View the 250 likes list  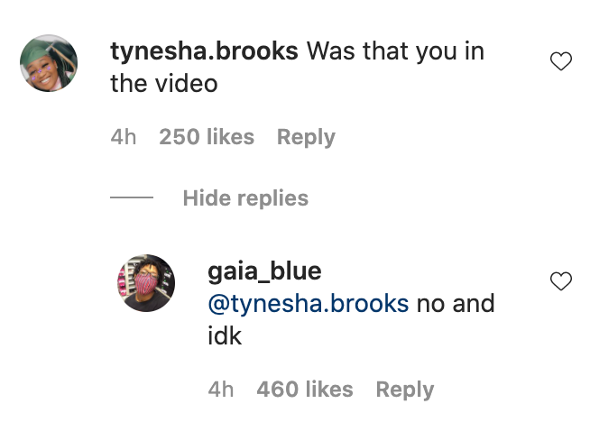pos(207,136)
